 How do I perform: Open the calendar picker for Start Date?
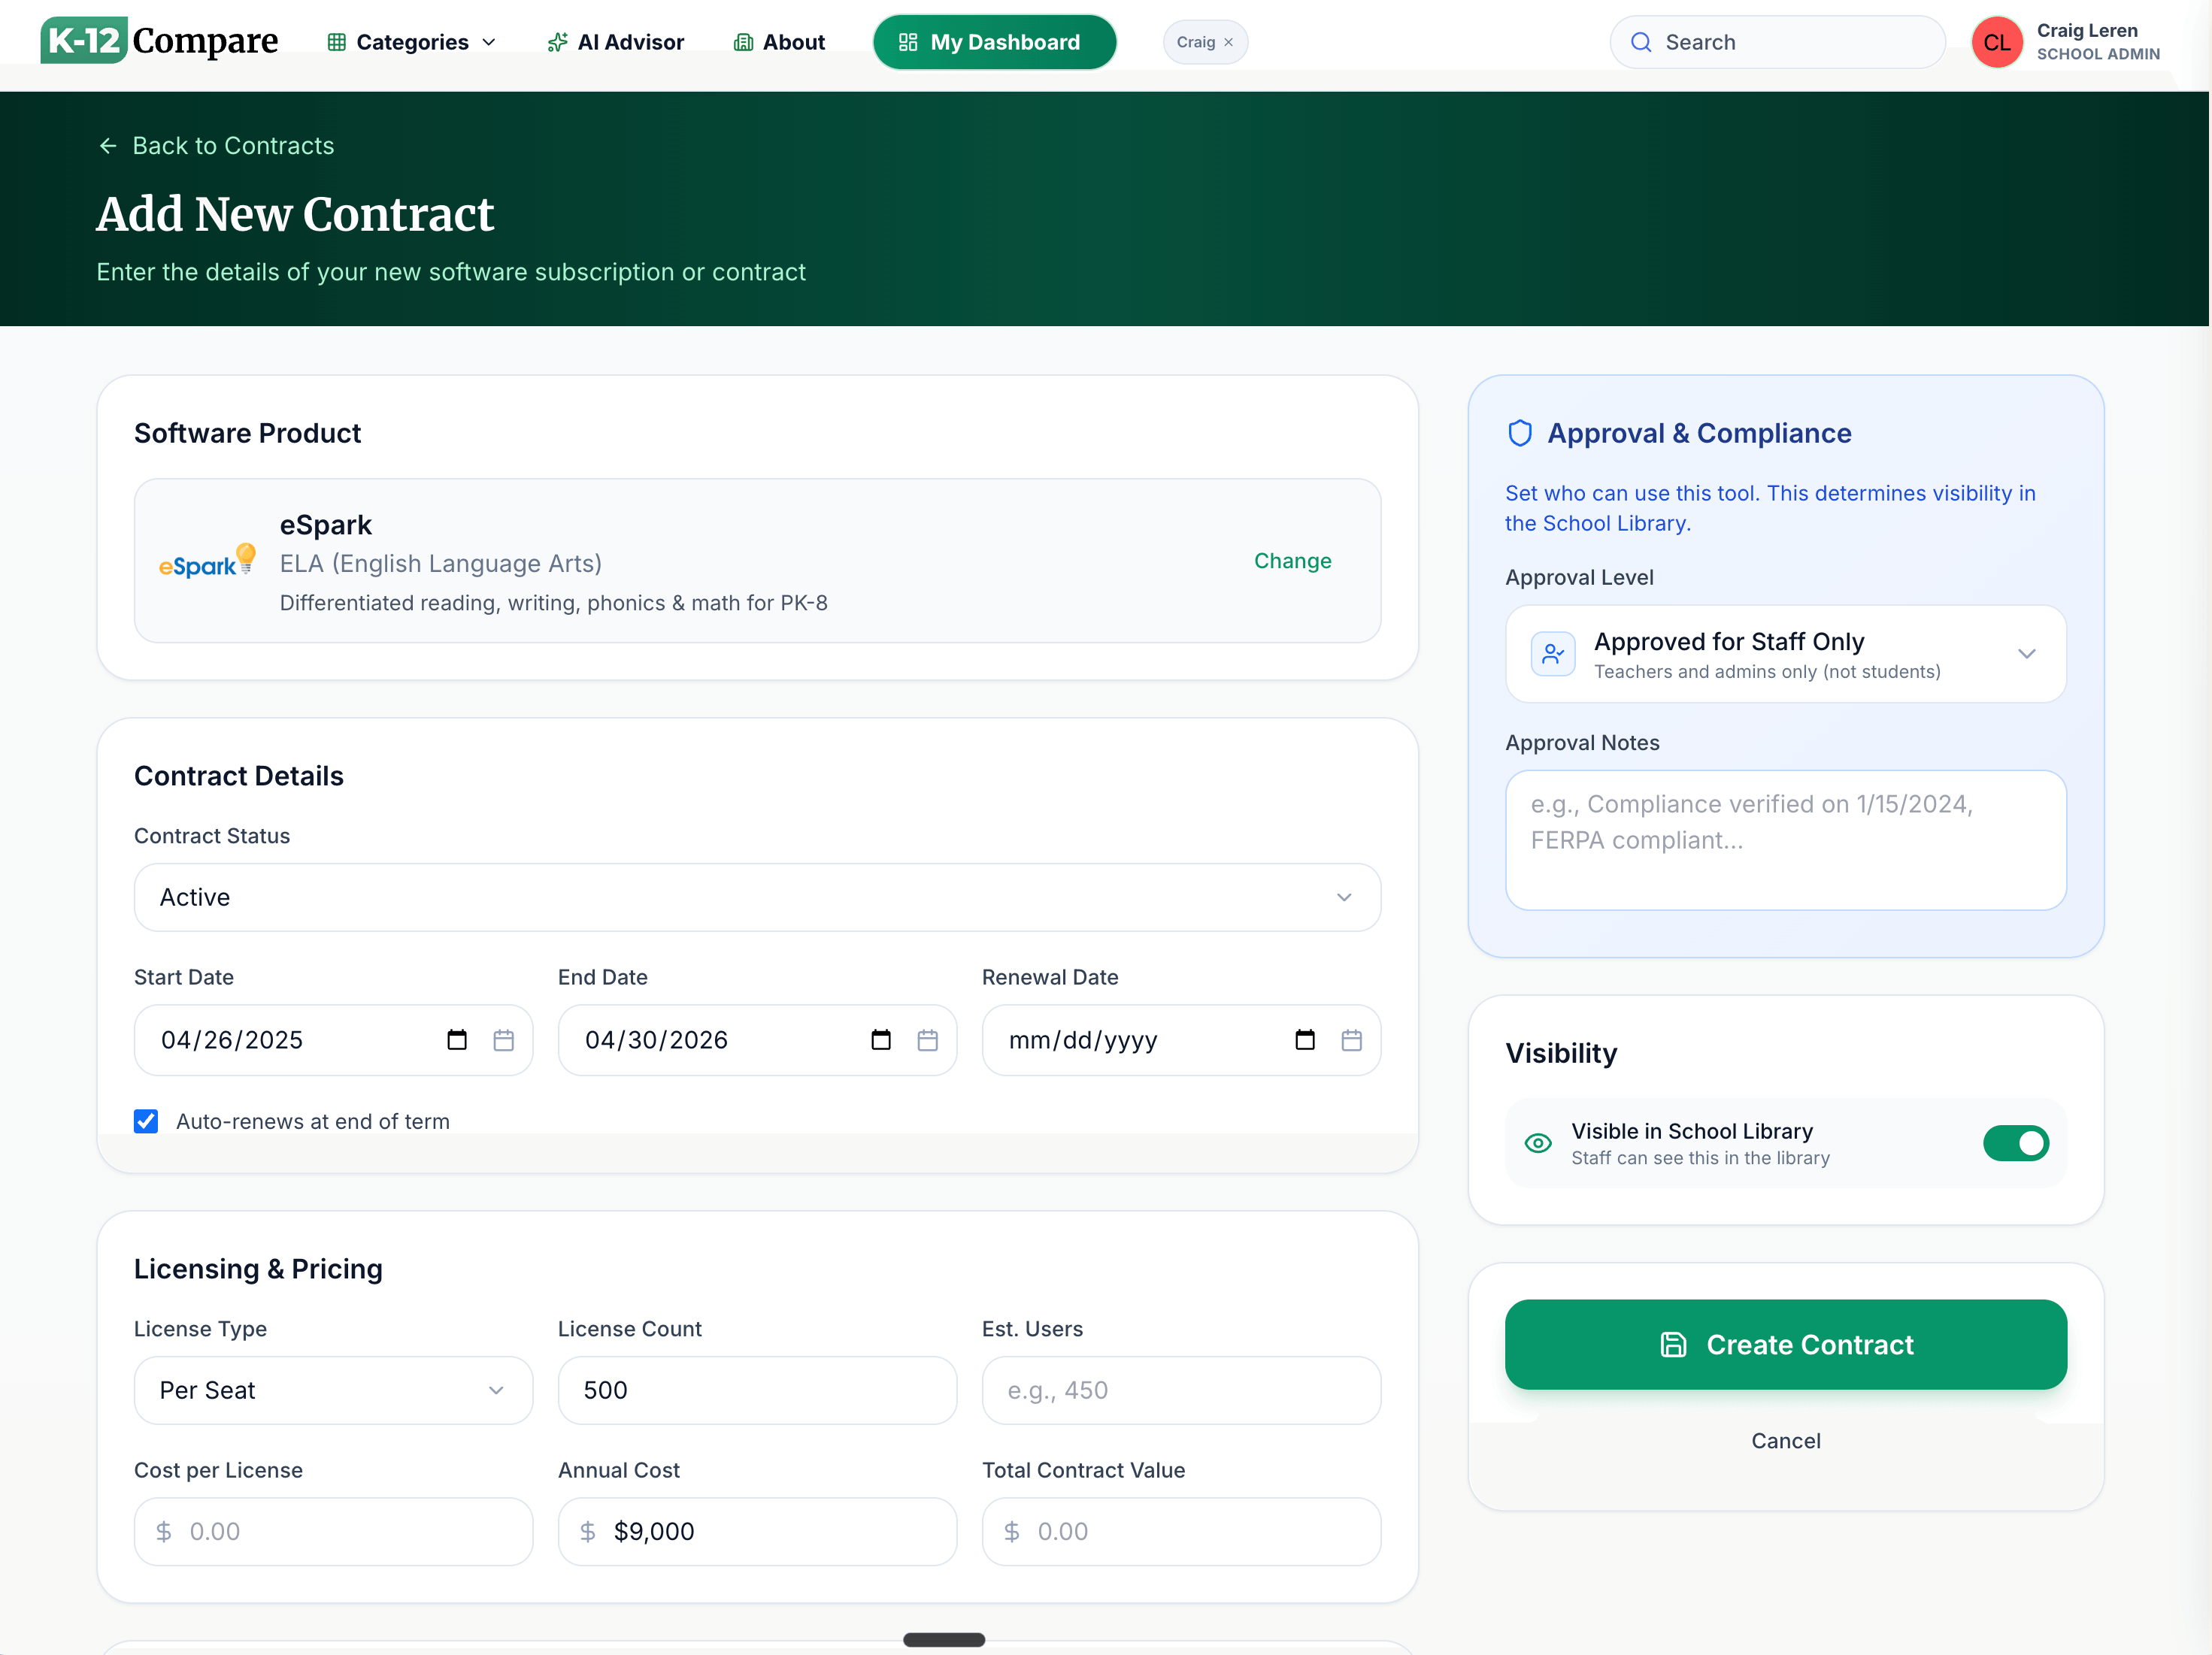[503, 1039]
